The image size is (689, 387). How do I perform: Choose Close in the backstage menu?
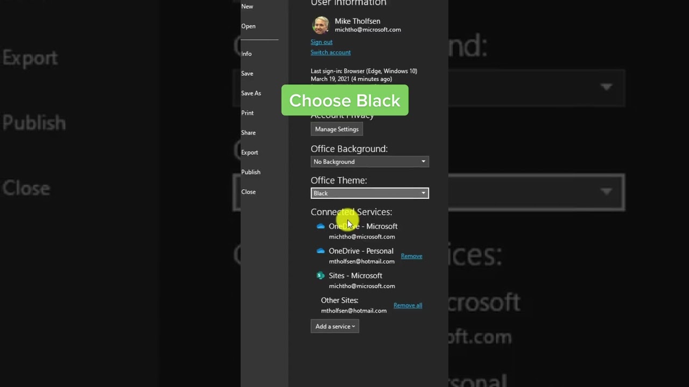coord(248,192)
